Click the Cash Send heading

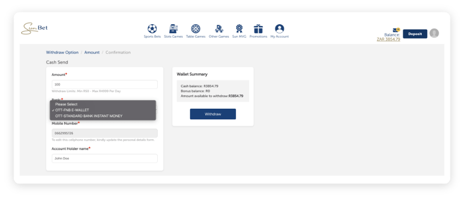(57, 62)
